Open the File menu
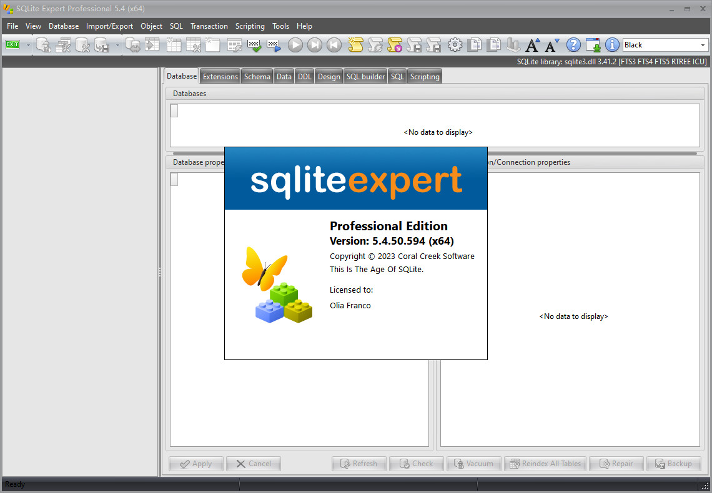Image resolution: width=712 pixels, height=493 pixels. click(12, 26)
